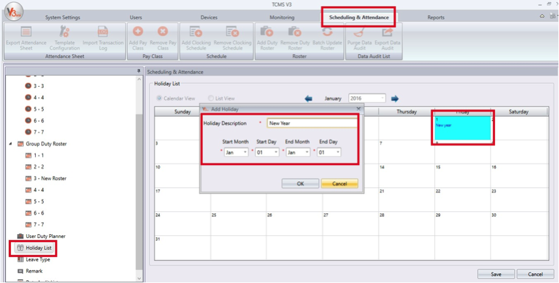Select calendar day 15

(462, 175)
